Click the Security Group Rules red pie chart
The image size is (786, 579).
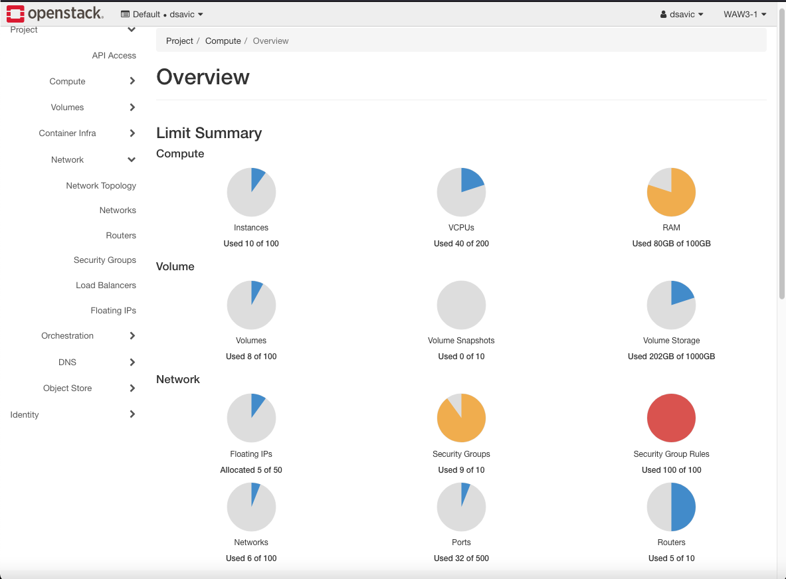(x=671, y=418)
